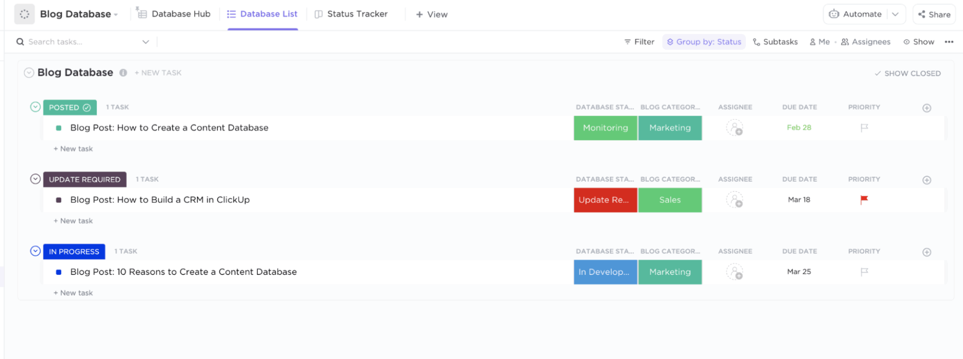Open the Assignees filter
The width and height of the screenshot is (963, 359).
(x=866, y=42)
